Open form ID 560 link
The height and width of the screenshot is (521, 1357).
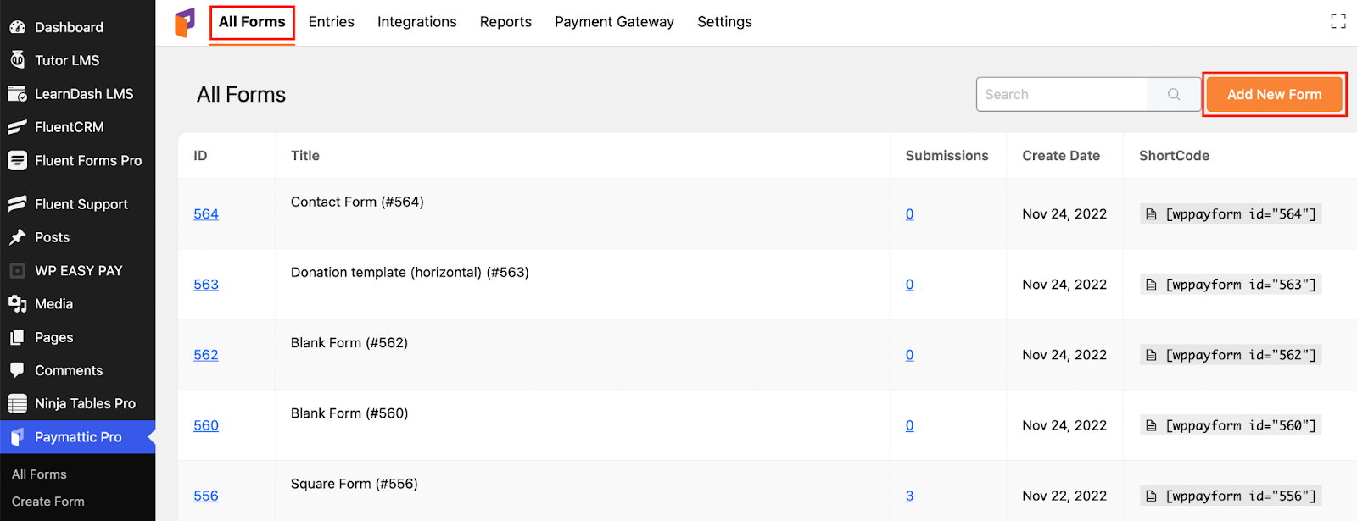pos(206,425)
